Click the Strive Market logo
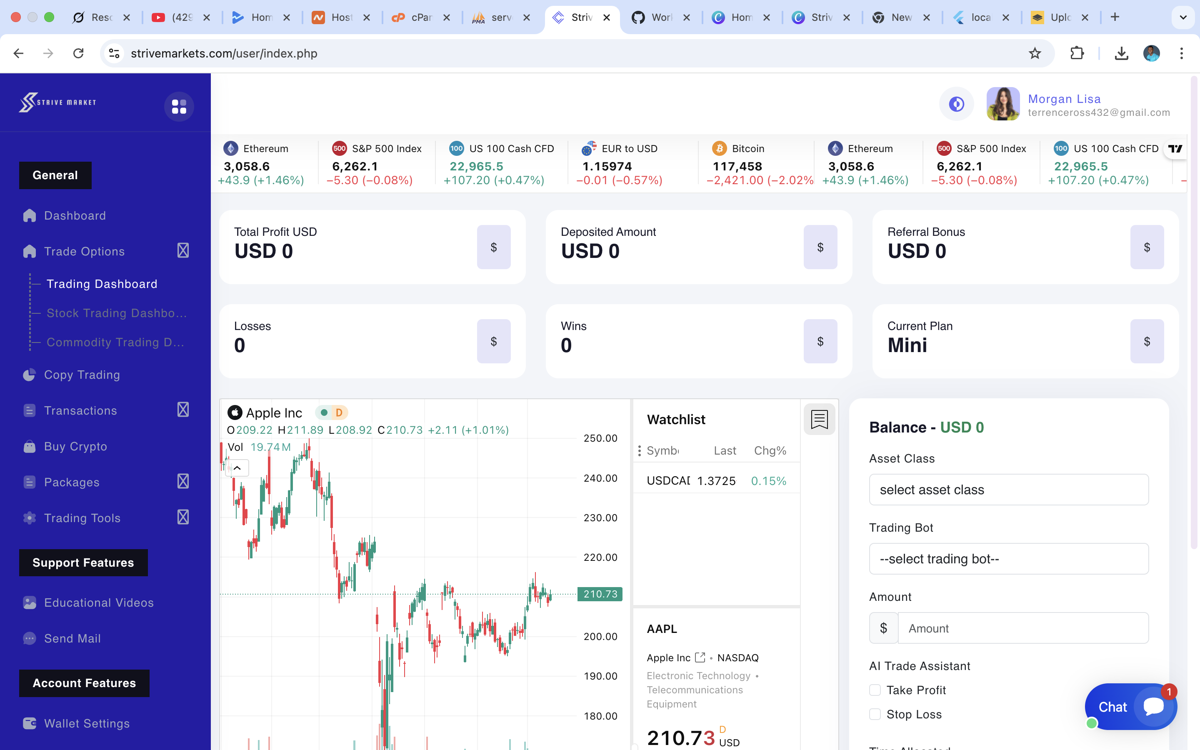Screen dimensions: 1200x750 [57, 102]
